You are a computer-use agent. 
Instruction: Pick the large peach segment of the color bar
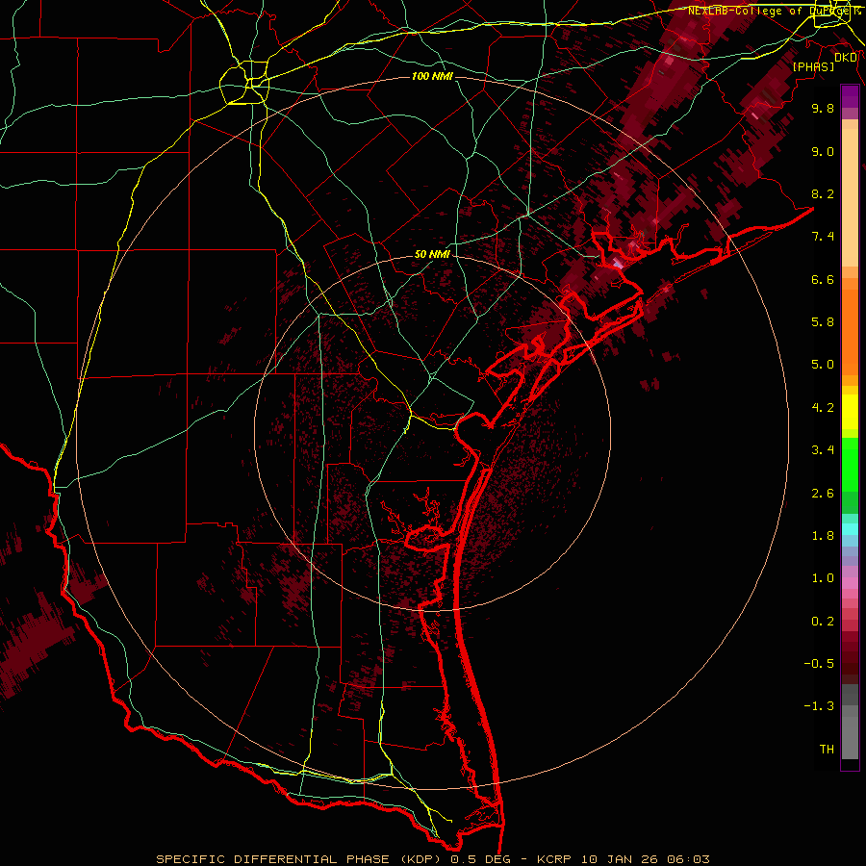pyautogui.click(x=850, y=197)
